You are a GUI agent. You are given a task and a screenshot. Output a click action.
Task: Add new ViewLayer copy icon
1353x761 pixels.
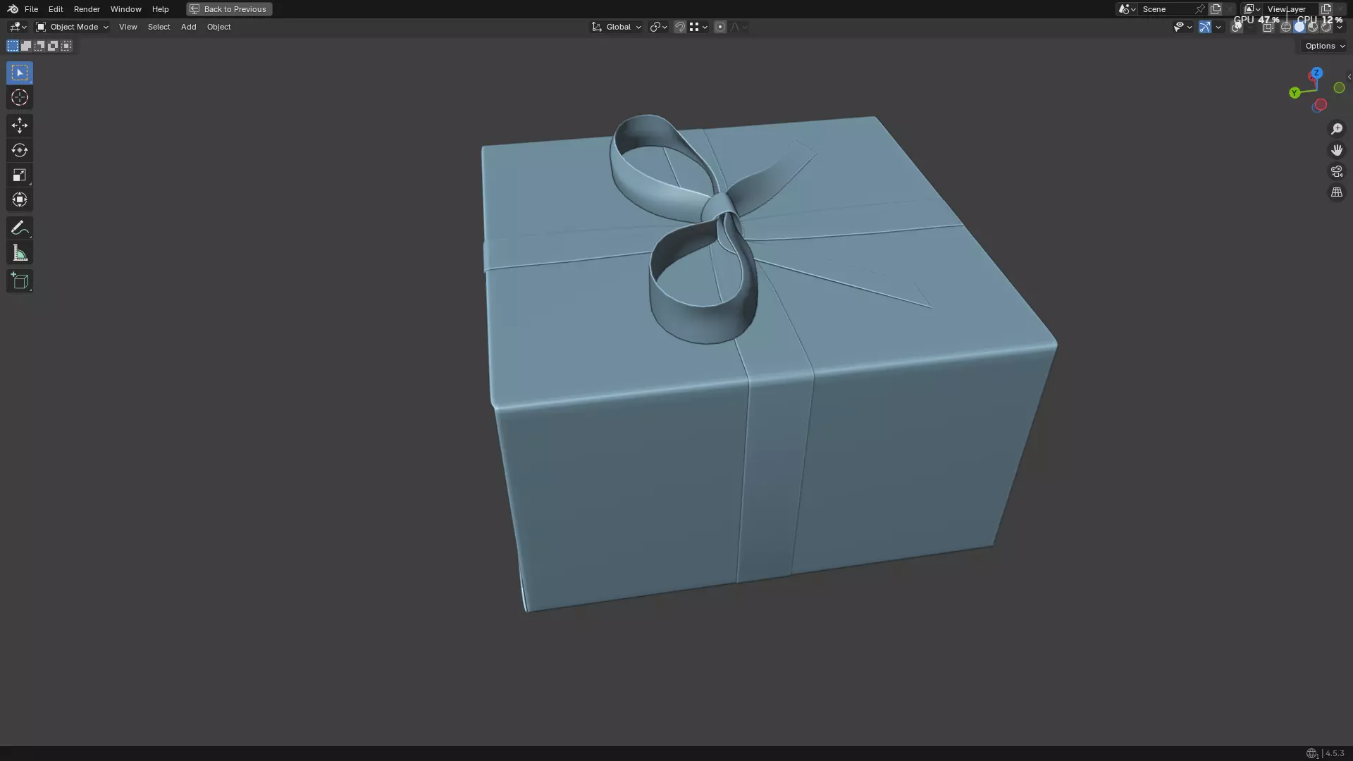point(1326,9)
